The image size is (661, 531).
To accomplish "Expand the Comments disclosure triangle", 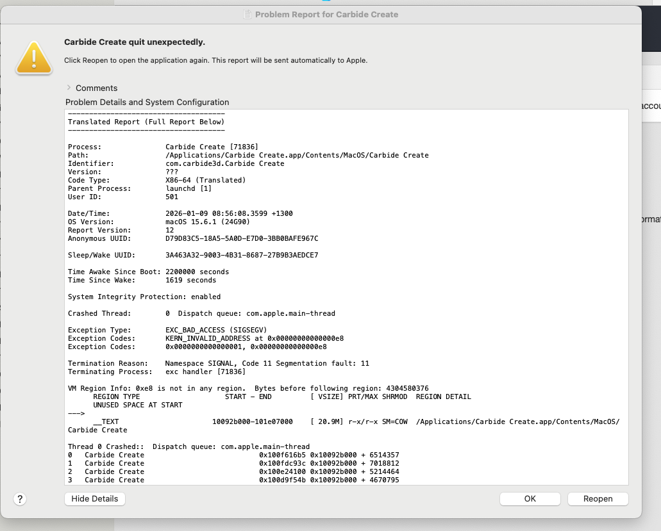I will coord(69,88).
